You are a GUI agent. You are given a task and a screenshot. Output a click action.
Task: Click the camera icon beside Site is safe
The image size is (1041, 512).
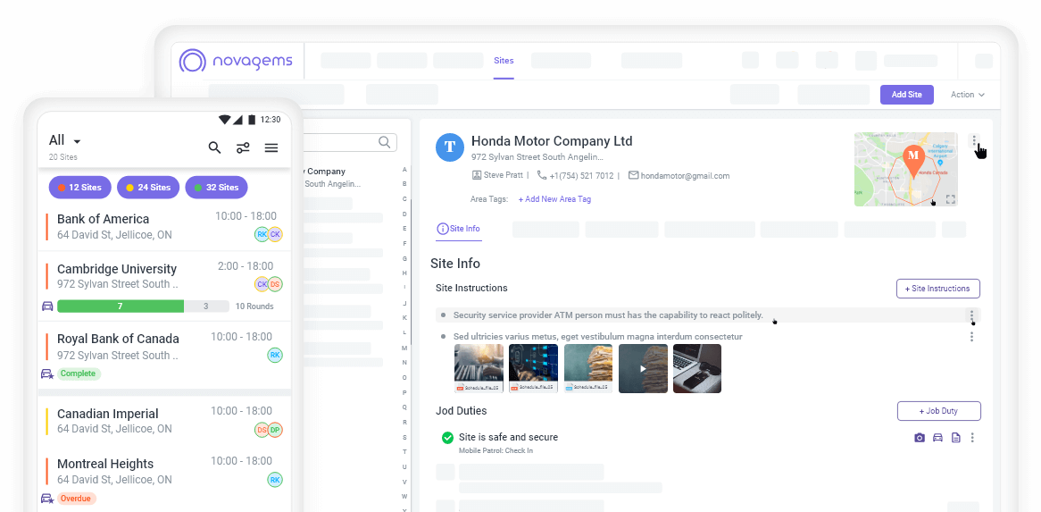pos(920,438)
